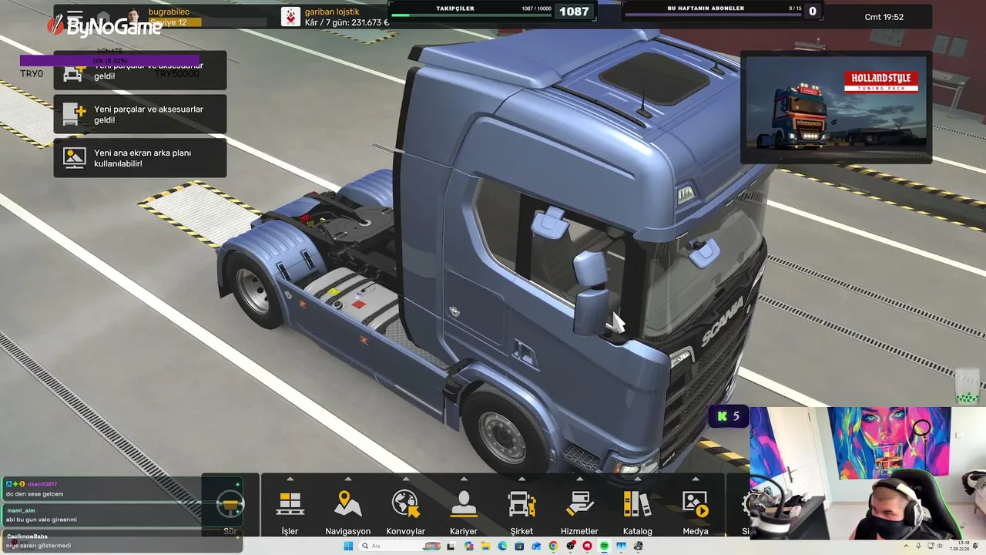Expand the arrow above Şirket
The height and width of the screenshot is (555, 986).
pos(522,479)
